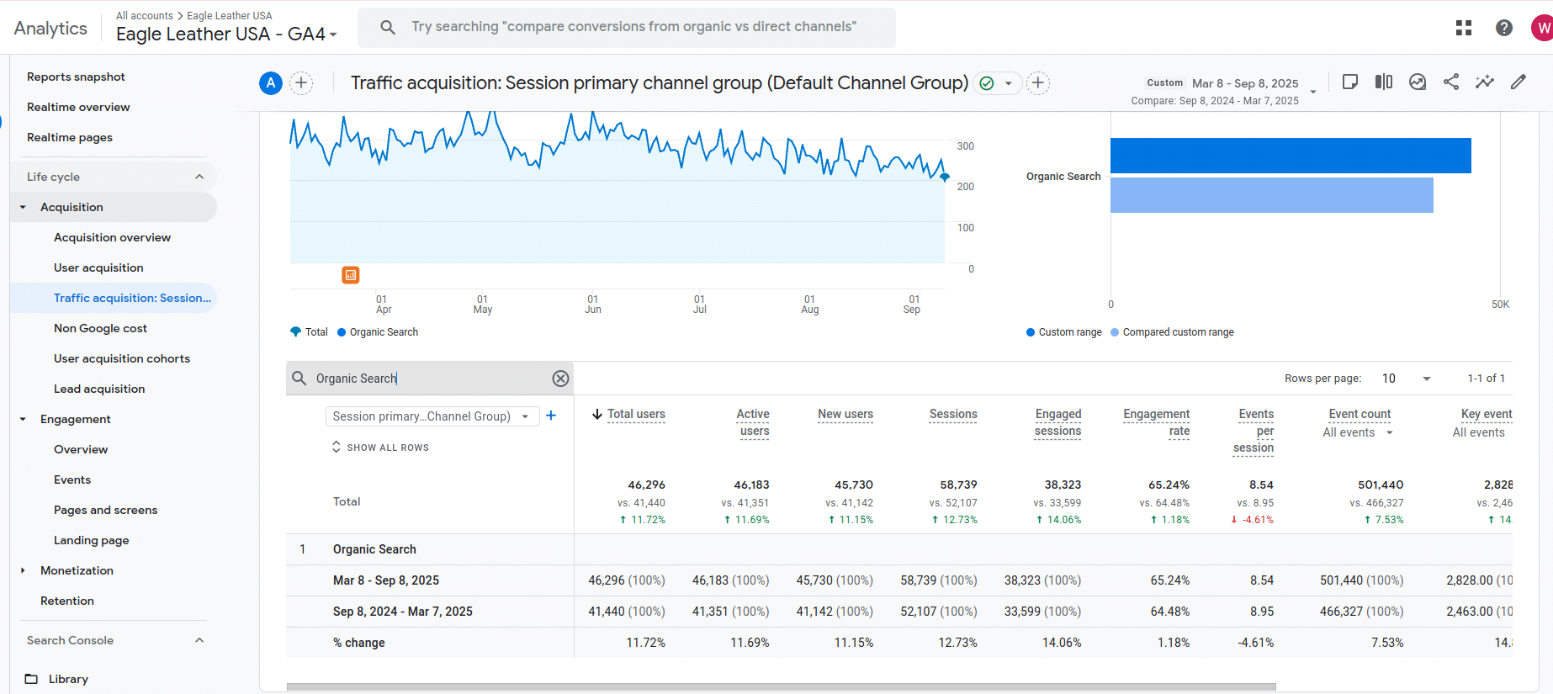1553x694 pixels.
Task: Toggle Organic Search series in chart legend
Action: point(378,332)
